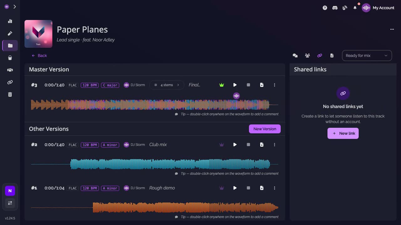The height and width of the screenshot is (225, 401).
Task: Click the New link button
Action: [x=343, y=133]
